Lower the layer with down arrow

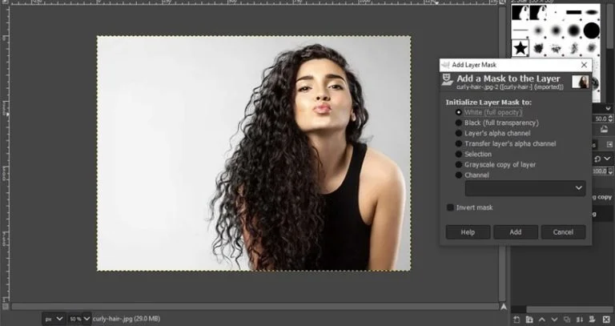554,320
